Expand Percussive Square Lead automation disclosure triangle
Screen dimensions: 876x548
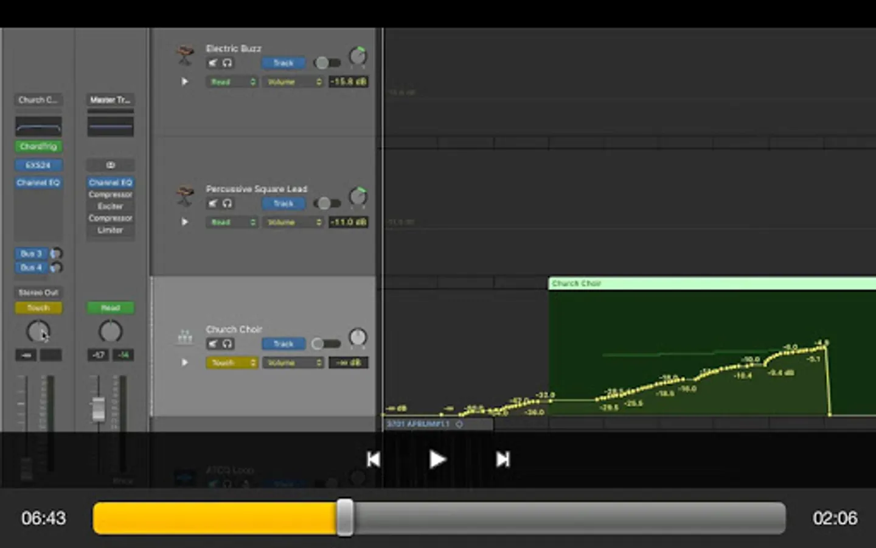185,222
